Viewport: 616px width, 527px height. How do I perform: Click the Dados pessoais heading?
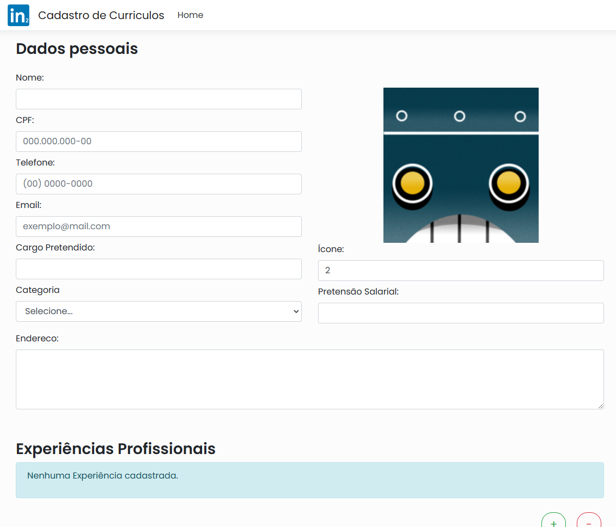click(77, 48)
